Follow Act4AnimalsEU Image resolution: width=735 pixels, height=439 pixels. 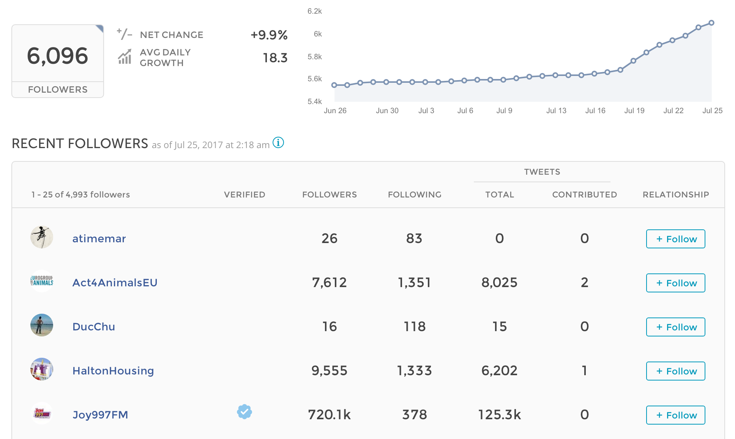675,283
